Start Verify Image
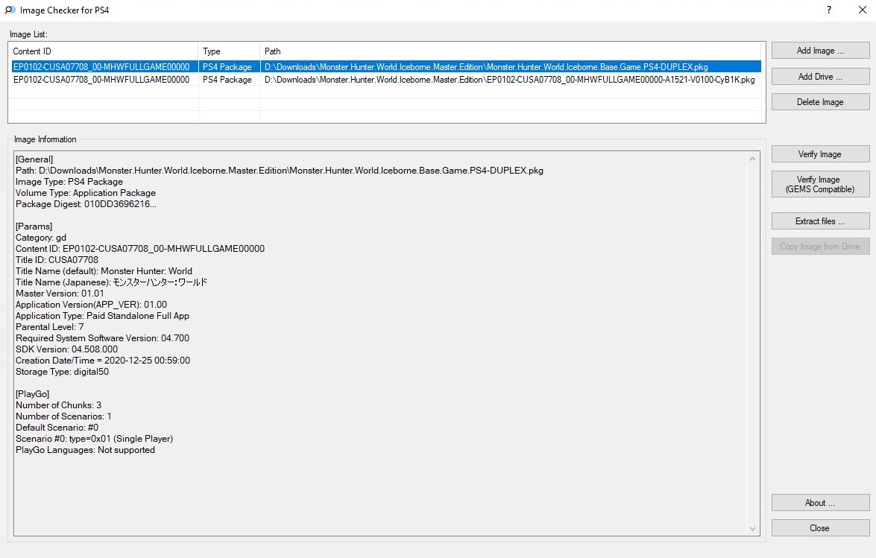The image size is (876, 558). click(820, 154)
